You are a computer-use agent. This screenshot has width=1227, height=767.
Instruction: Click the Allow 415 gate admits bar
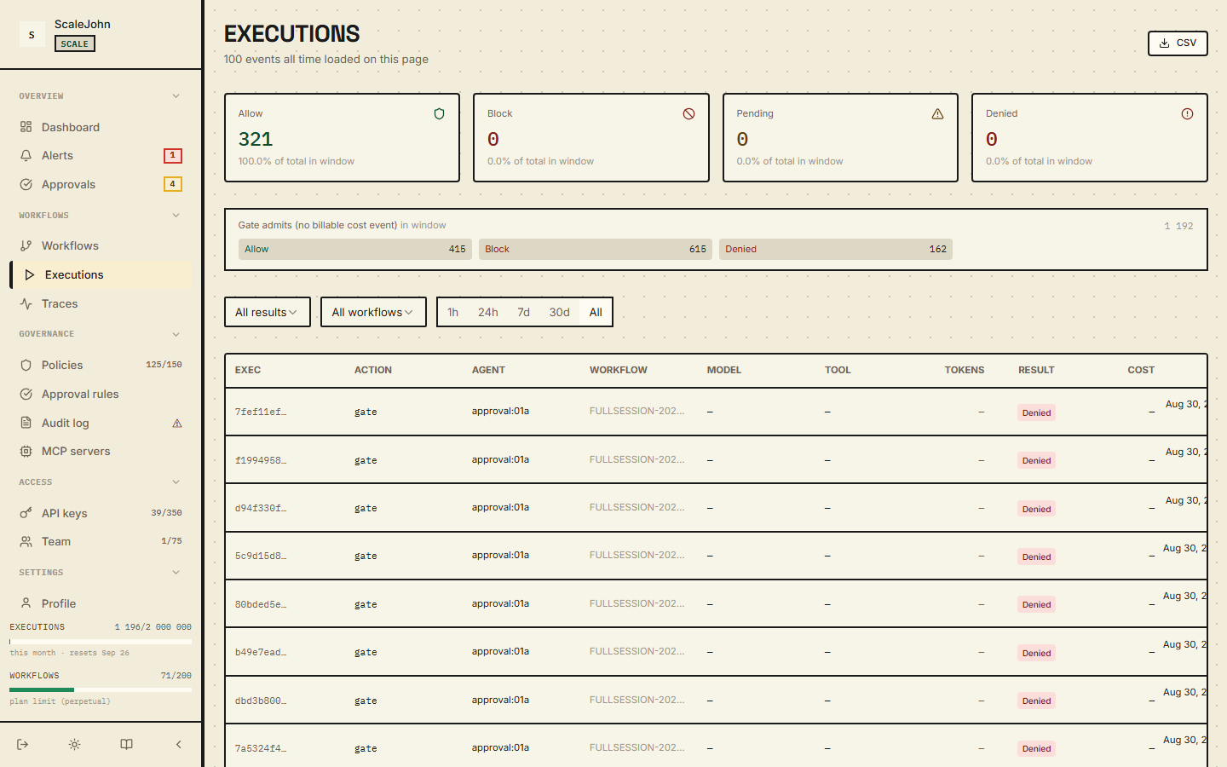pos(355,249)
